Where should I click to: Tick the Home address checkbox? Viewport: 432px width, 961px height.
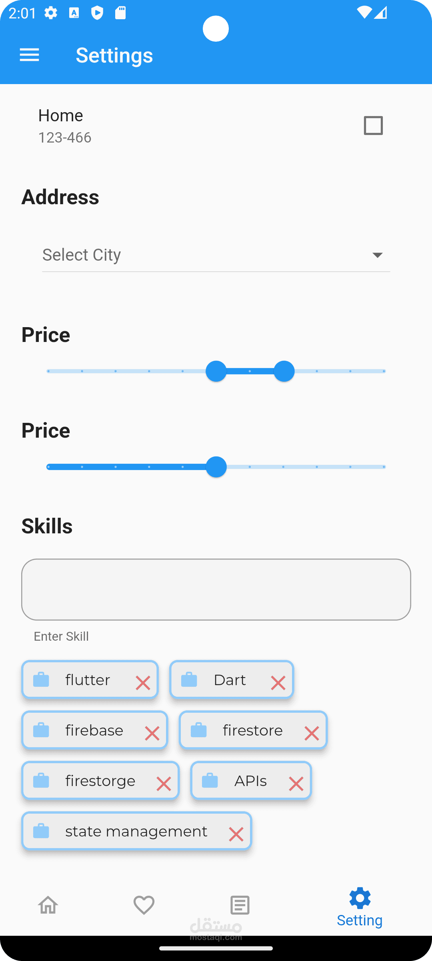pyautogui.click(x=373, y=126)
